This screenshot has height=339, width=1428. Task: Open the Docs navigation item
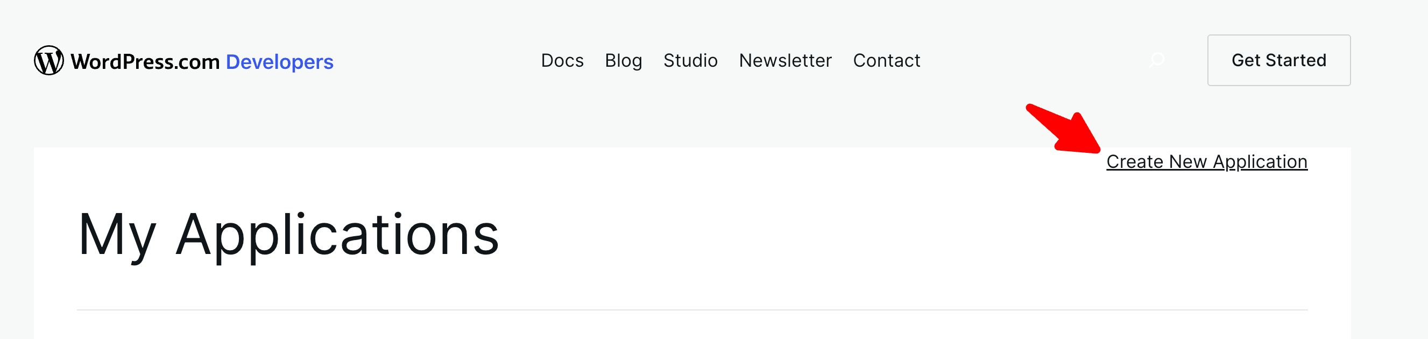click(562, 60)
